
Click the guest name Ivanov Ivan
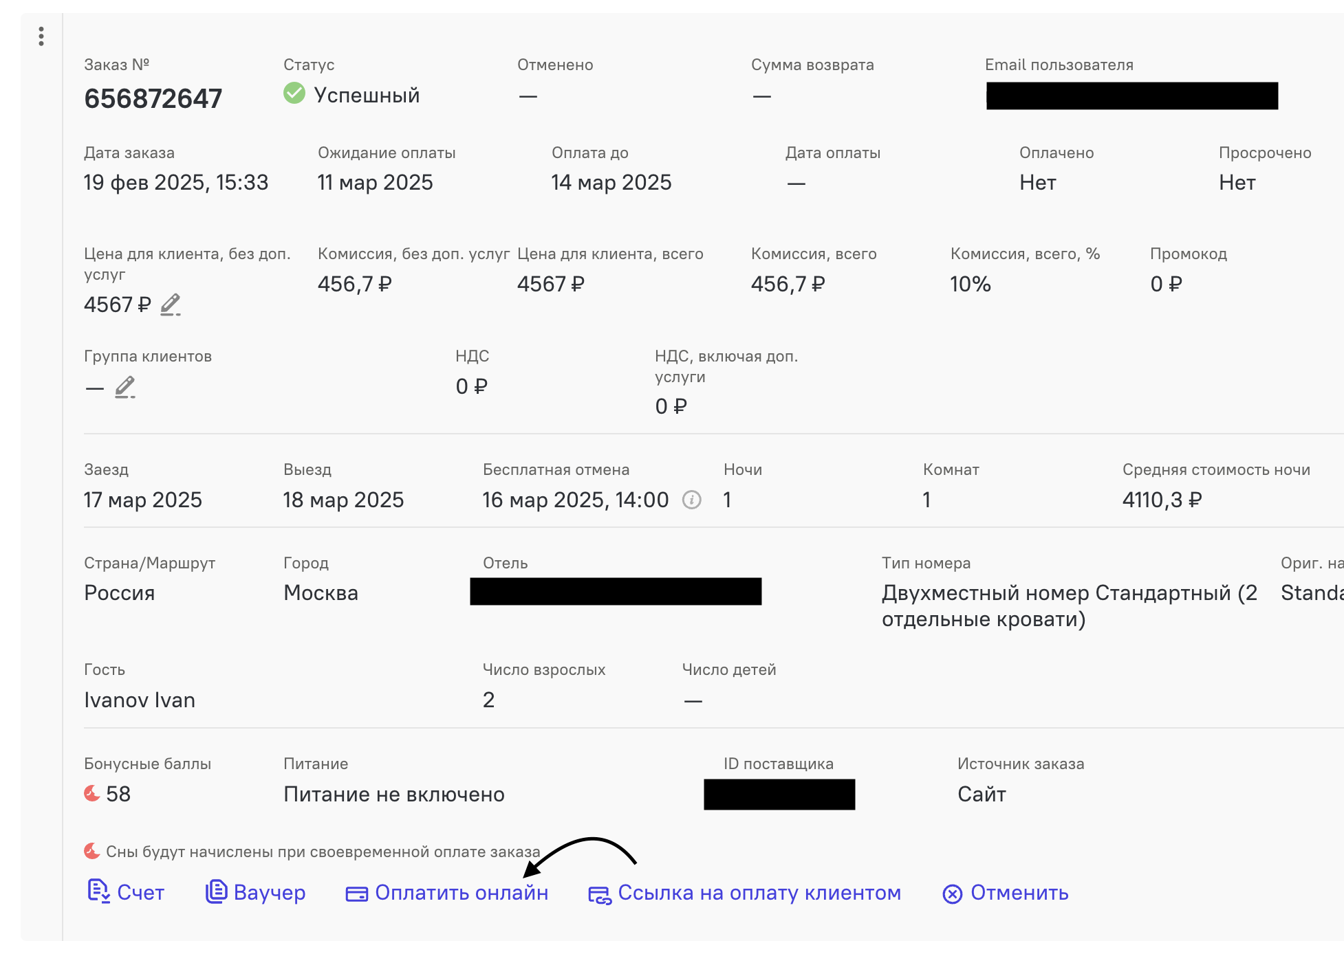[140, 700]
